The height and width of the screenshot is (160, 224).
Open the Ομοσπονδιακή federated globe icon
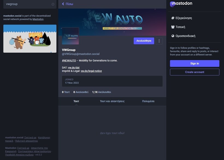pos(173,36)
